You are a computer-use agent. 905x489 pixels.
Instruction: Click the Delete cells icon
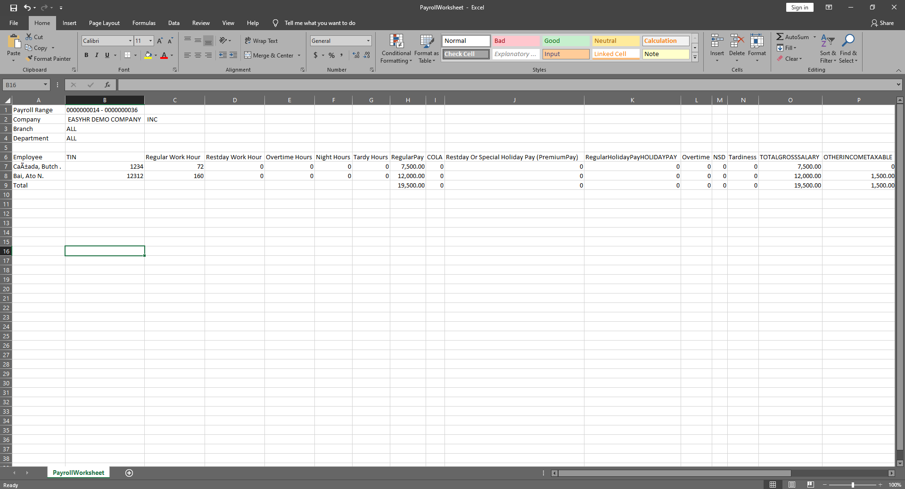pyautogui.click(x=737, y=41)
